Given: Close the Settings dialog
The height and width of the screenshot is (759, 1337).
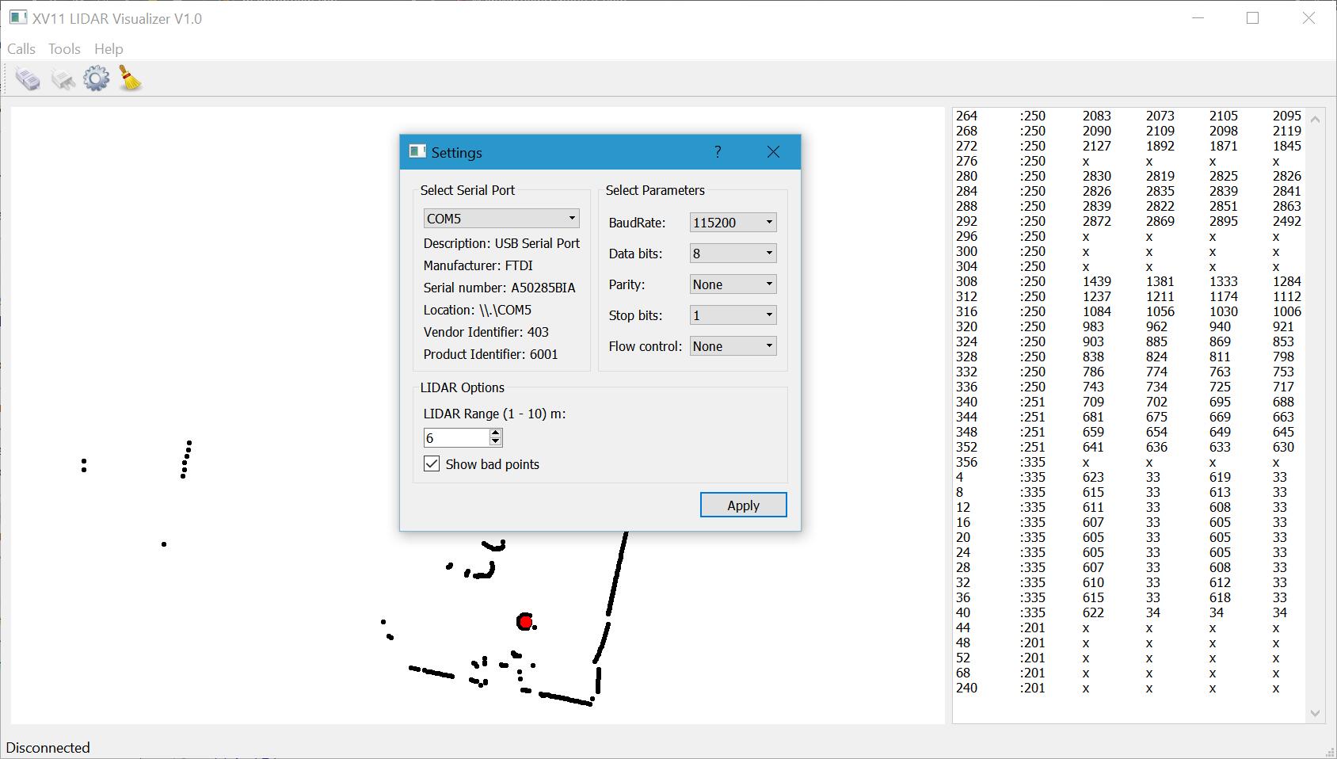Looking at the screenshot, I should pyautogui.click(x=773, y=152).
